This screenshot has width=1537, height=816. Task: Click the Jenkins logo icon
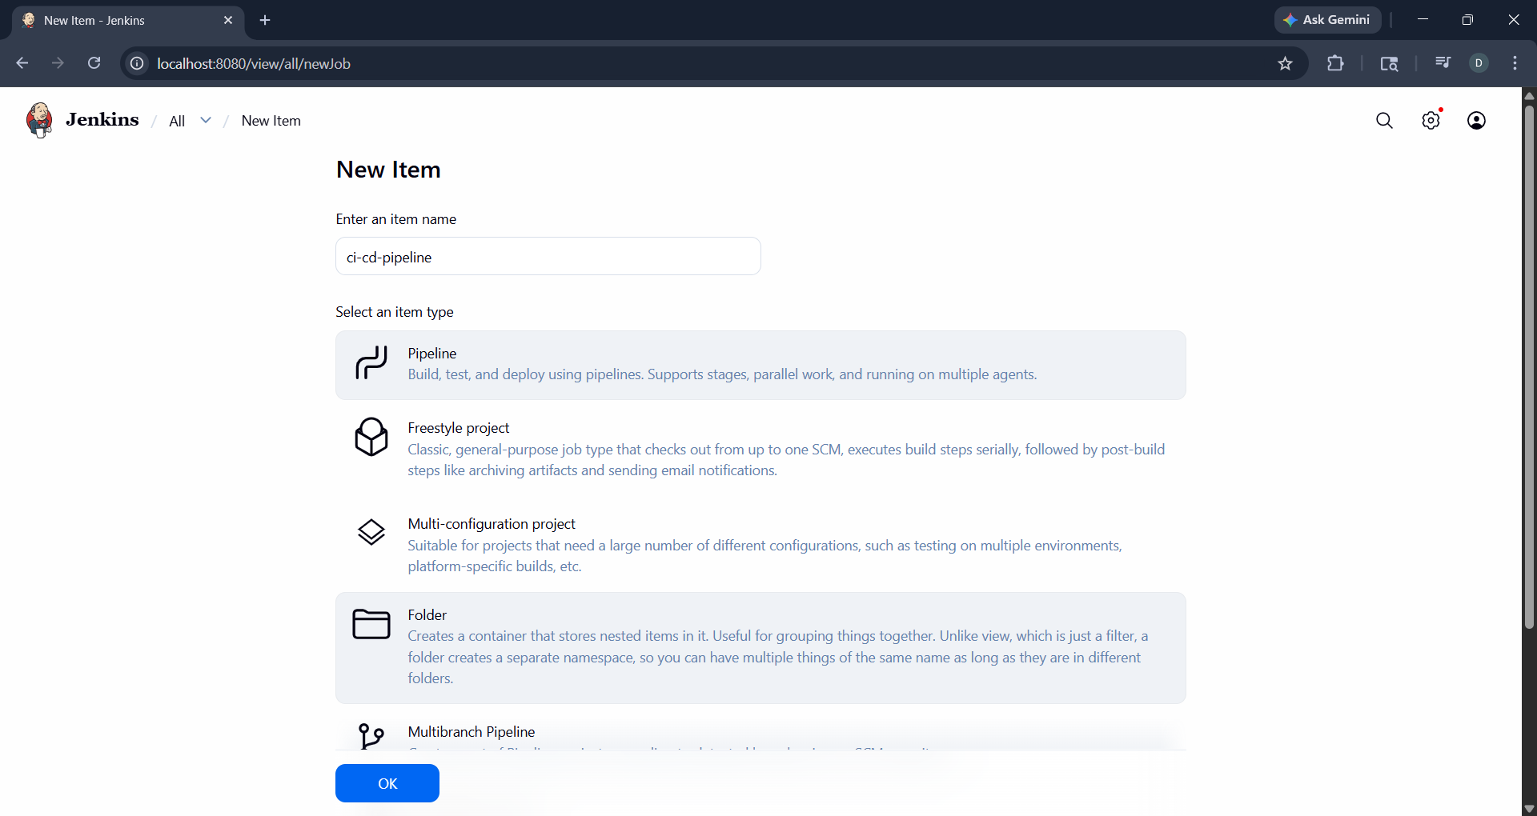[x=38, y=120]
